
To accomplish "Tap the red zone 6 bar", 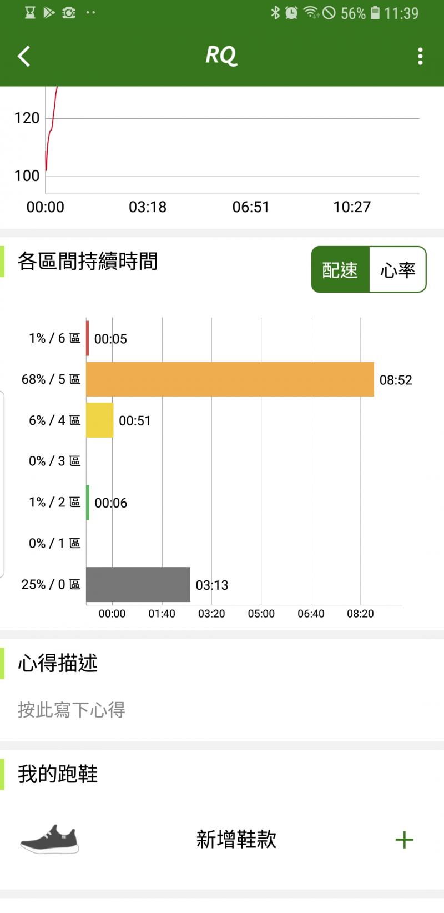I will click(88, 338).
